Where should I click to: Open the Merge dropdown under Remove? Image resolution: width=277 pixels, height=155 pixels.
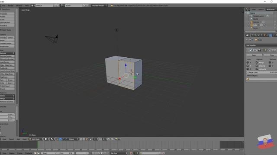[x=7, y=99]
